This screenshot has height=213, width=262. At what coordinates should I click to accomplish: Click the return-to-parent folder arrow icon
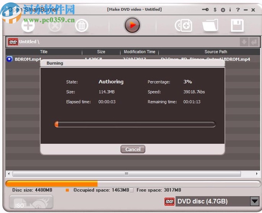[x=254, y=42]
